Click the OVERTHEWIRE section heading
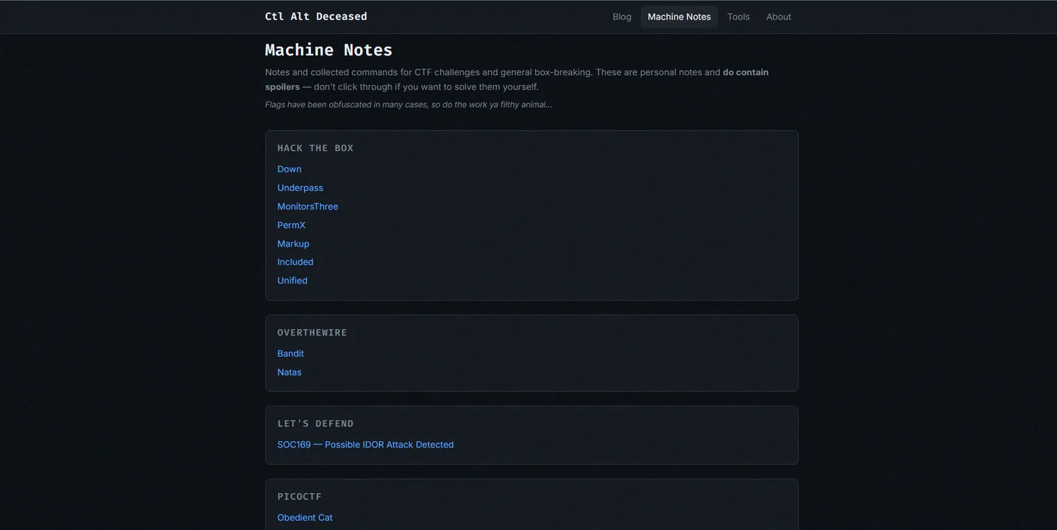Viewport: 1057px width, 530px height. tap(312, 333)
